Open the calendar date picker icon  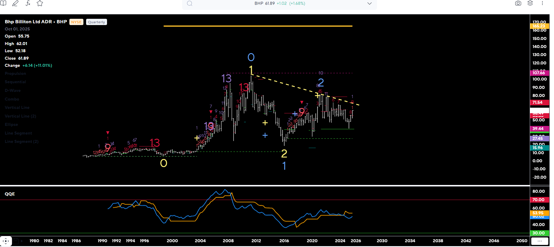tap(16, 241)
